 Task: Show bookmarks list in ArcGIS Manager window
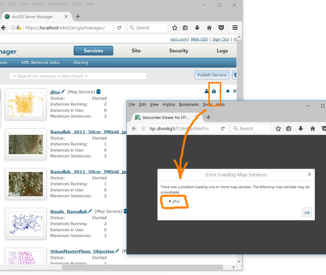(x=185, y=28)
